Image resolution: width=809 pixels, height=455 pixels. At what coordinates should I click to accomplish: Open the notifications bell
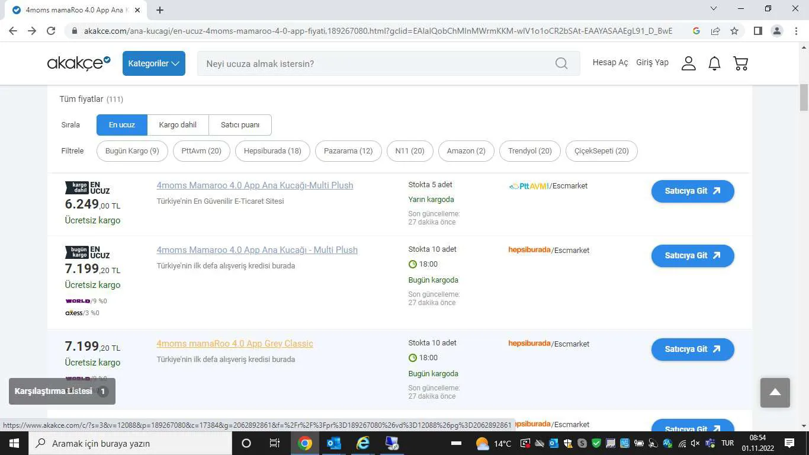point(715,63)
